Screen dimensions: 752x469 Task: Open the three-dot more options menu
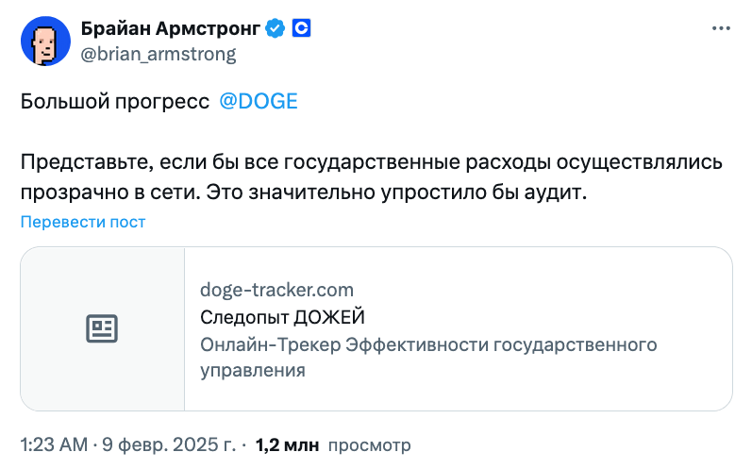[x=719, y=29]
